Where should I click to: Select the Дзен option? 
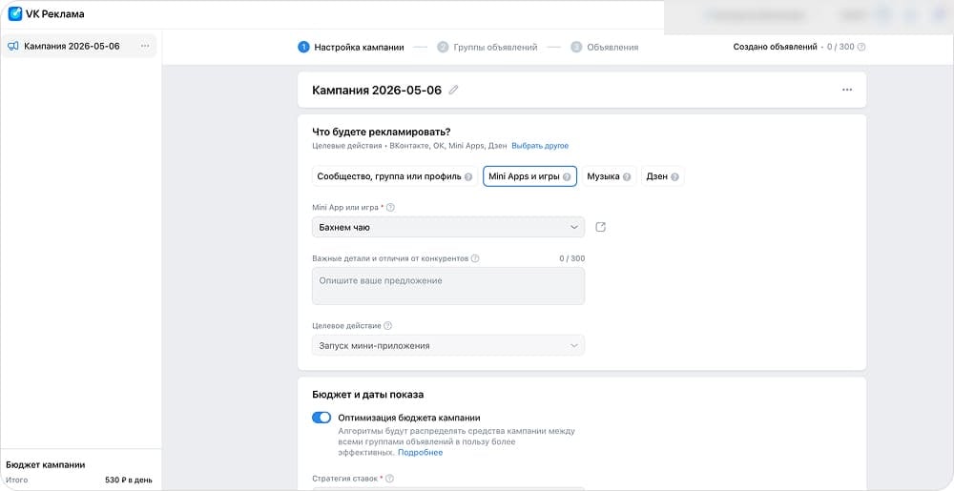[663, 176]
